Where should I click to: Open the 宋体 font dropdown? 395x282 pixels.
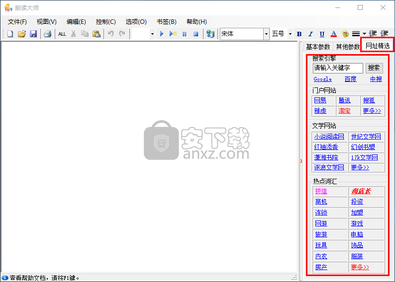tap(266, 34)
